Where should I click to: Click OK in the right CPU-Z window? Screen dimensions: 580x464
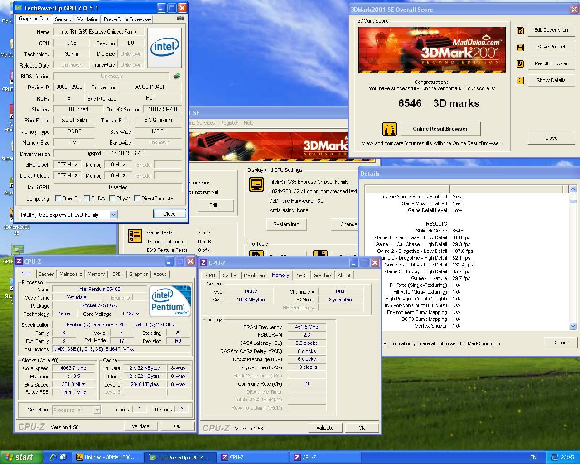[x=362, y=428]
